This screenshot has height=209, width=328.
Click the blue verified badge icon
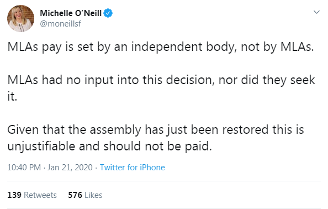(x=108, y=13)
